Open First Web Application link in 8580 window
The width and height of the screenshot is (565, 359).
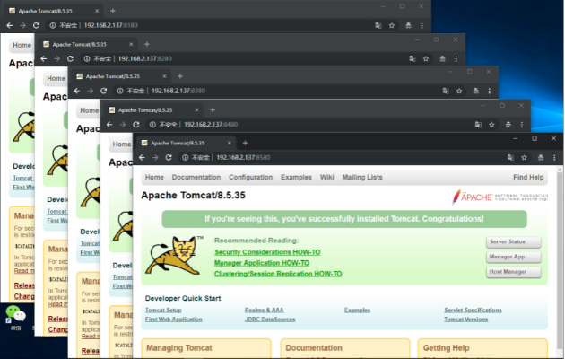click(x=173, y=320)
